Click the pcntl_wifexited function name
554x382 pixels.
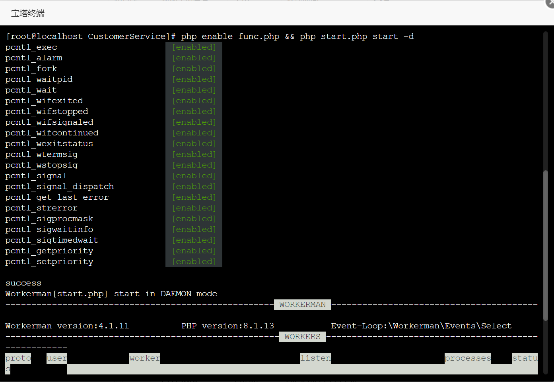[x=44, y=101]
